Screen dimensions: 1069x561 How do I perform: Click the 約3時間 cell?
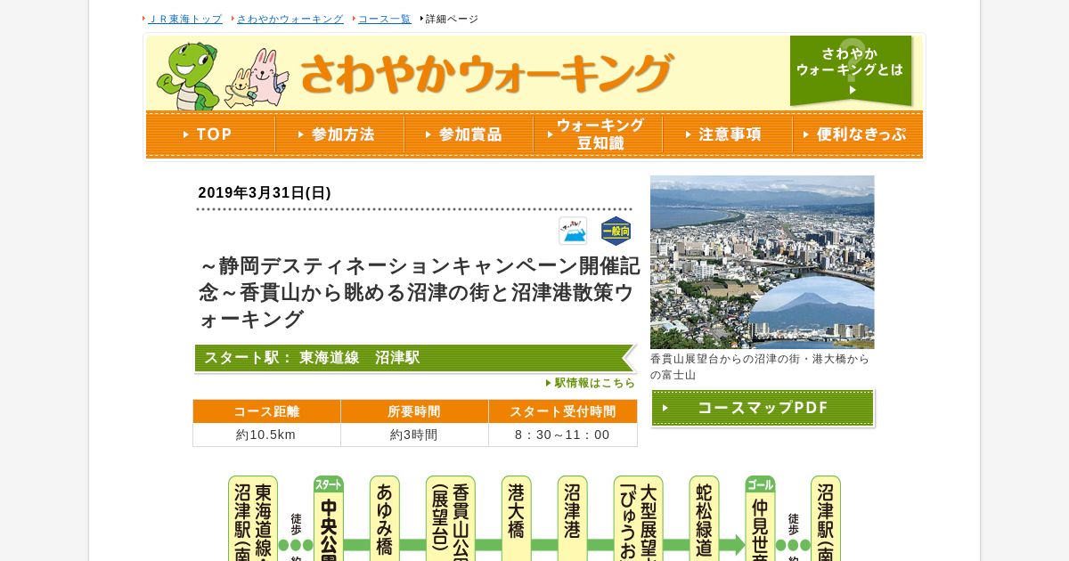click(x=414, y=435)
